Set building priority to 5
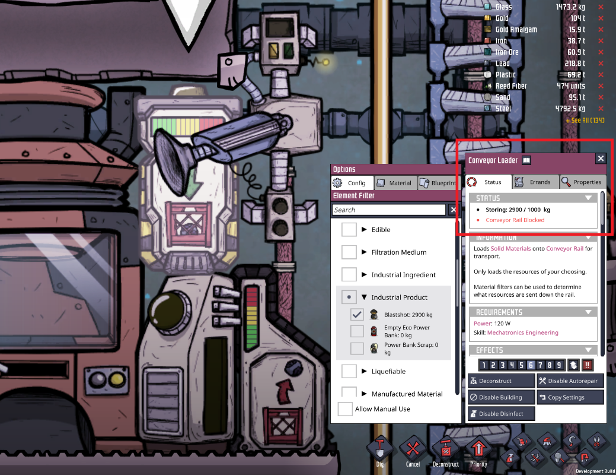Screen dimensions: 616x475 pos(521,365)
